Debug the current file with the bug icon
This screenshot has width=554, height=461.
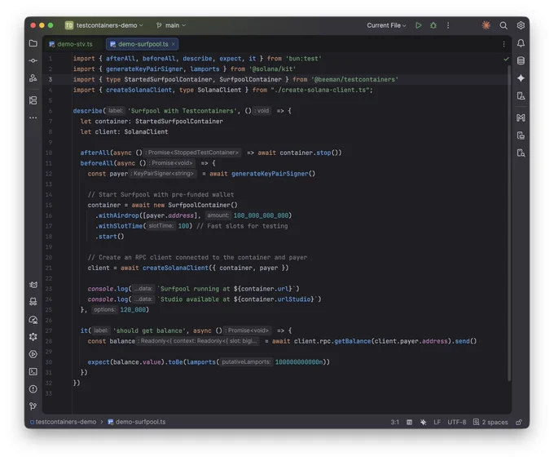[x=433, y=25]
